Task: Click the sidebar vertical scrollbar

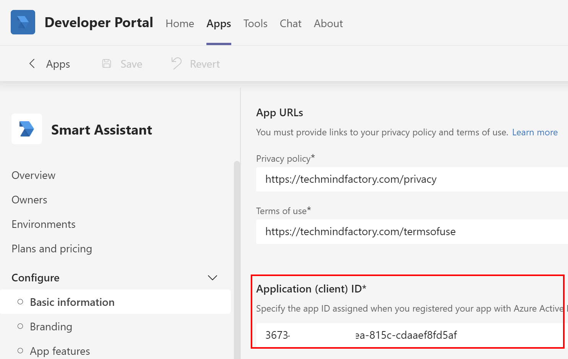Action: click(237, 260)
